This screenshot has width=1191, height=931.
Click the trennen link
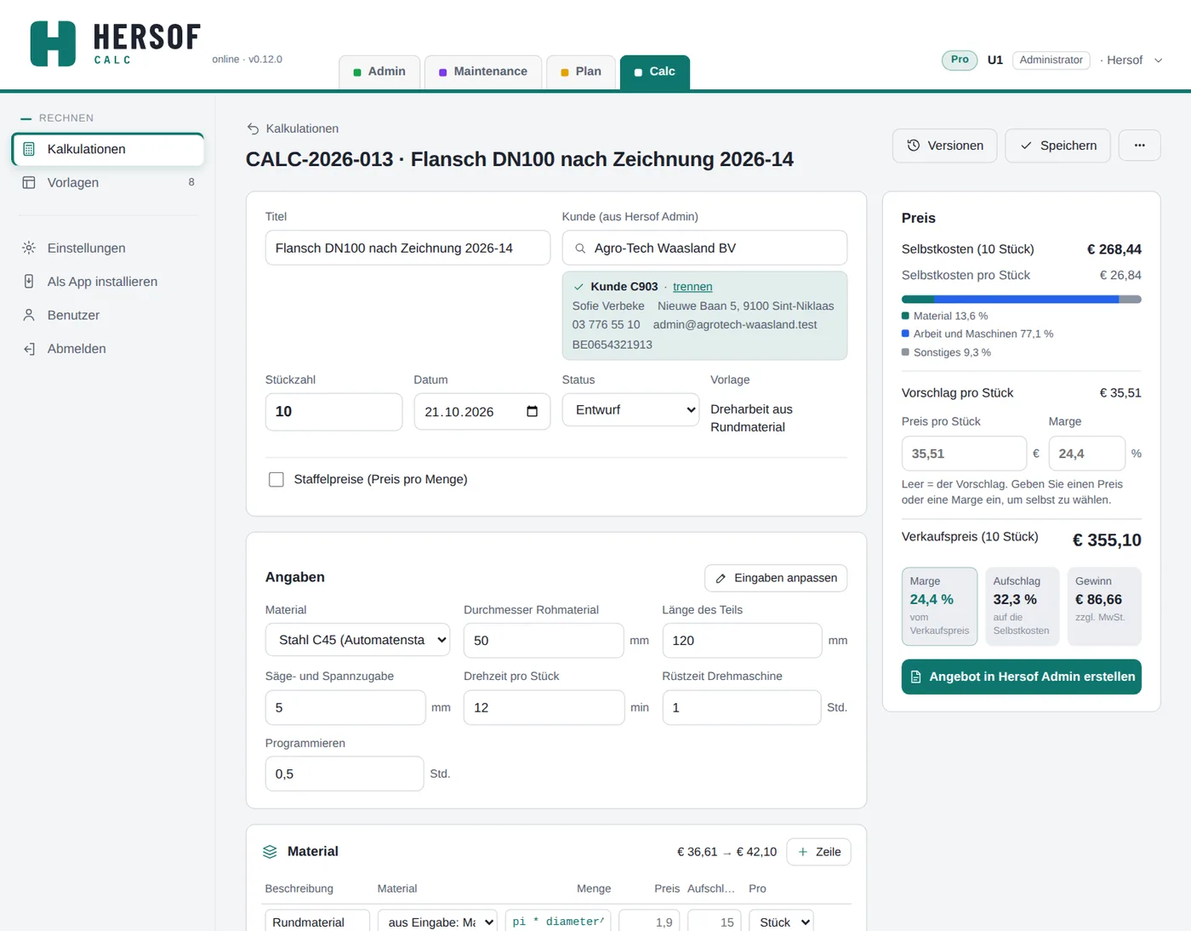tap(692, 287)
